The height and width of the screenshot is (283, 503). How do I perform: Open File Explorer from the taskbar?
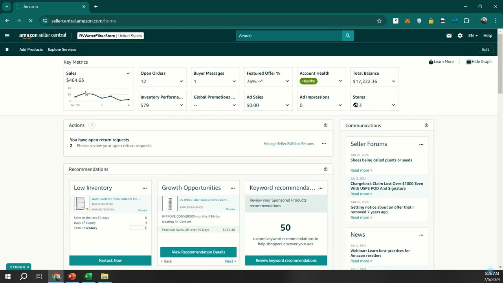105,276
